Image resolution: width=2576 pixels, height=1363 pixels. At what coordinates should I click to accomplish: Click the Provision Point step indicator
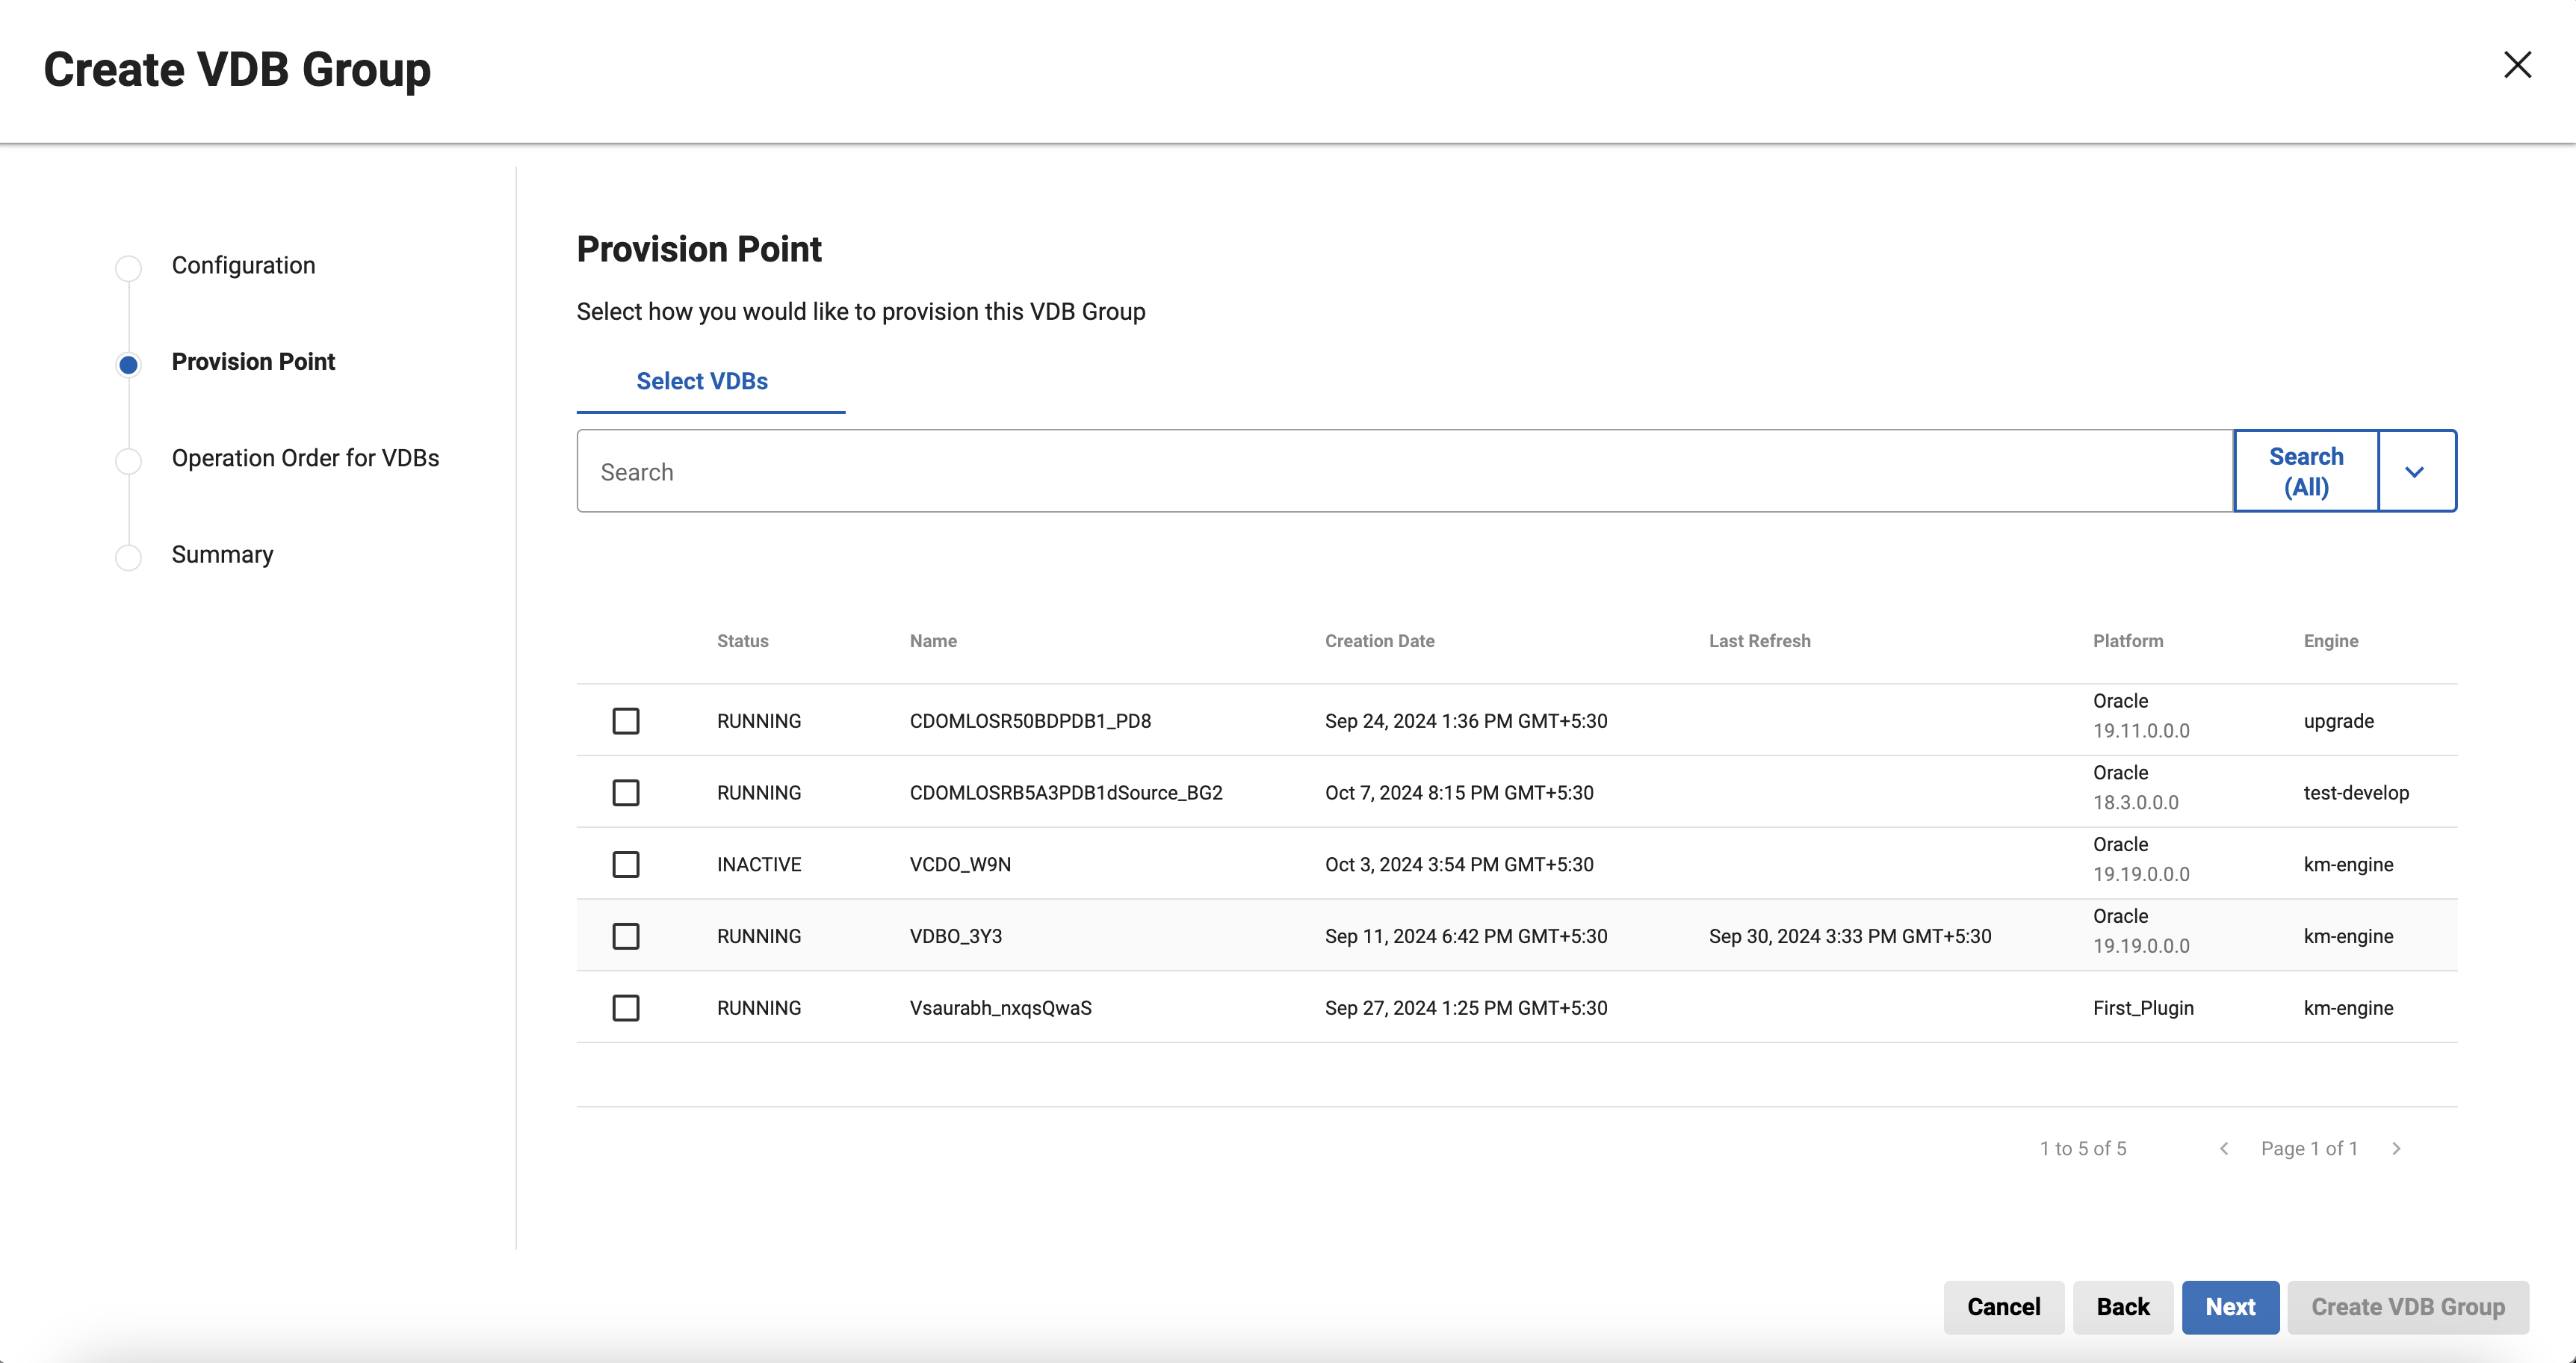pos(128,364)
